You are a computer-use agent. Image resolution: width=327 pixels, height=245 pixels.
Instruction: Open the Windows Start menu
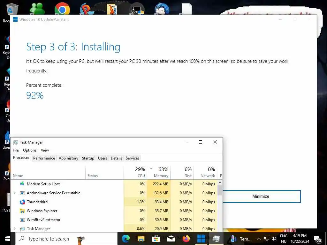point(8,239)
